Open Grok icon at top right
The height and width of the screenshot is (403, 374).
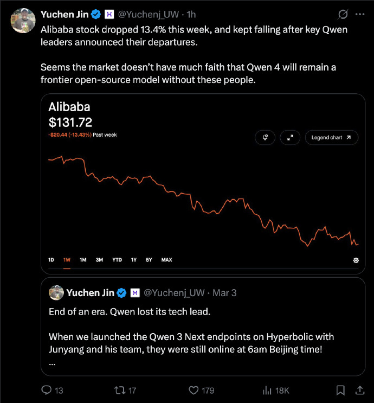(342, 14)
